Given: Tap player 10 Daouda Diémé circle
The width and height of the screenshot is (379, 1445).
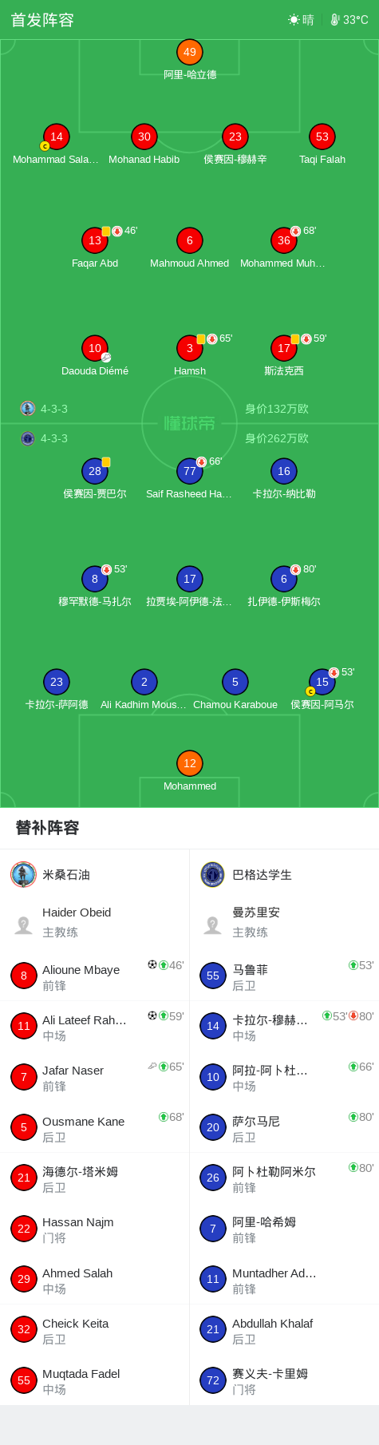Looking at the screenshot, I should [x=95, y=348].
